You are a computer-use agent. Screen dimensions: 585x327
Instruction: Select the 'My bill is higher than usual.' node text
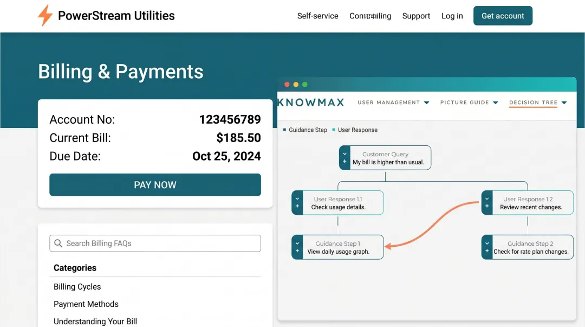pos(388,162)
